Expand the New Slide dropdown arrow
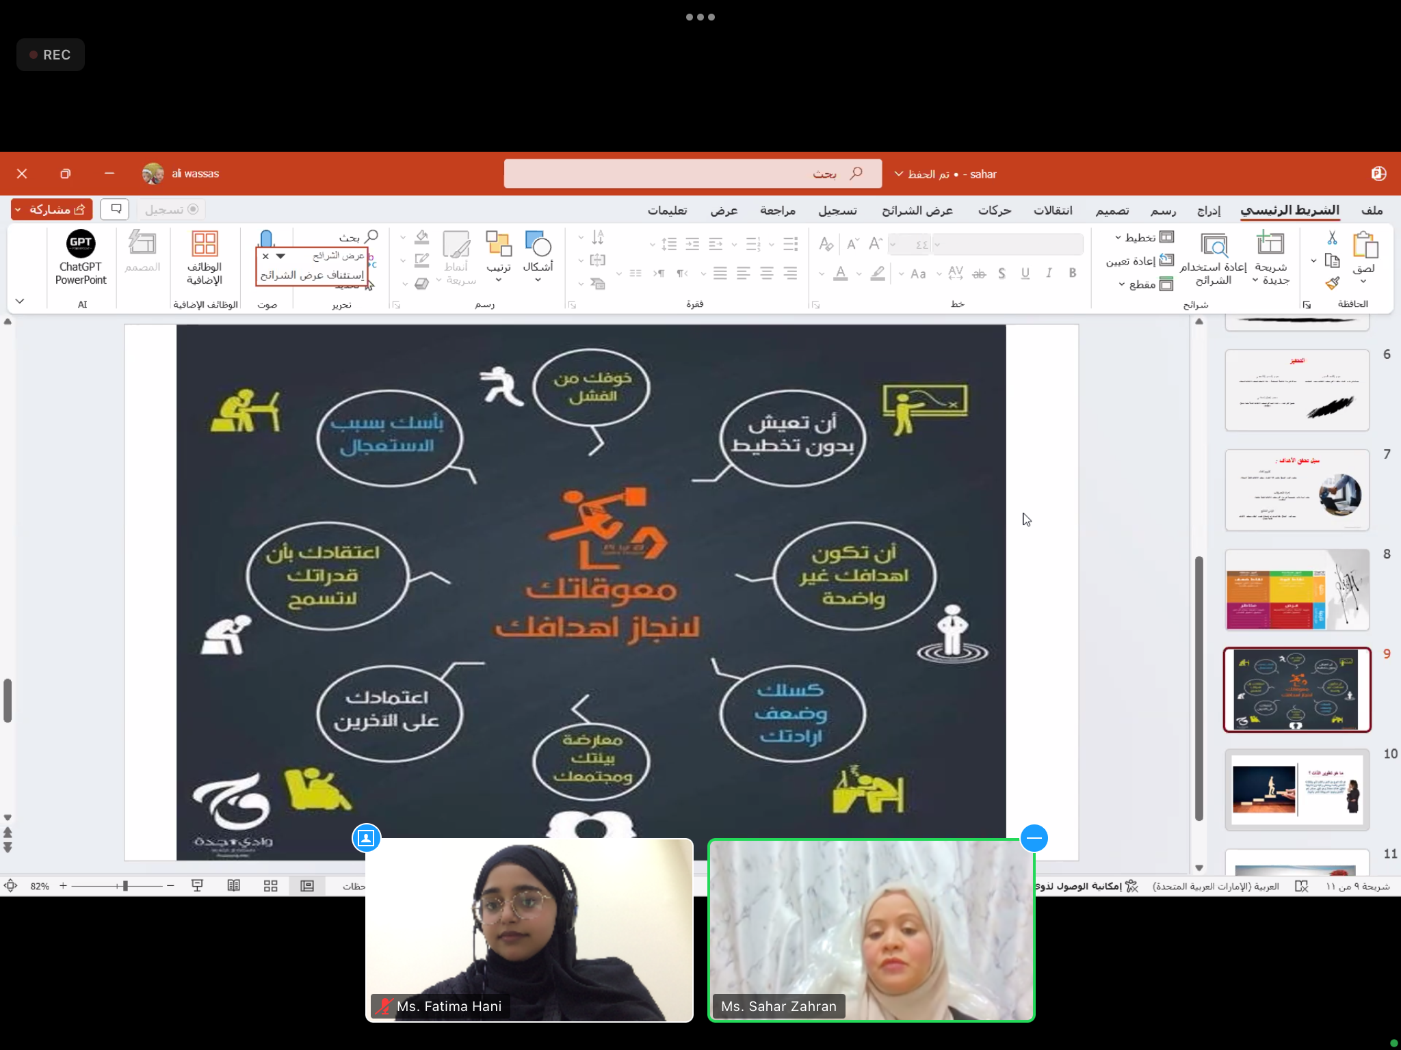 point(1256,280)
